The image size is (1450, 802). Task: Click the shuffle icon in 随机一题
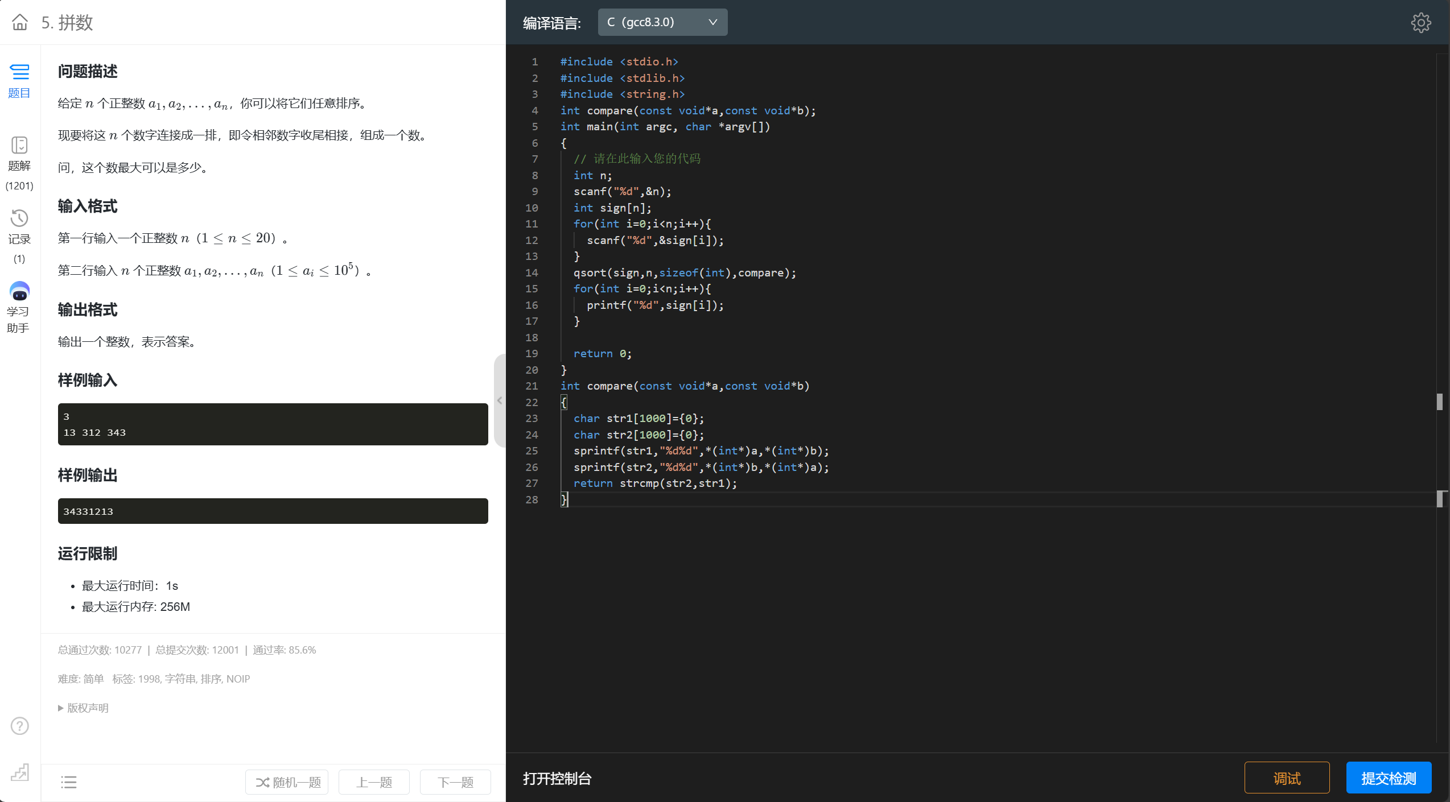(x=262, y=783)
